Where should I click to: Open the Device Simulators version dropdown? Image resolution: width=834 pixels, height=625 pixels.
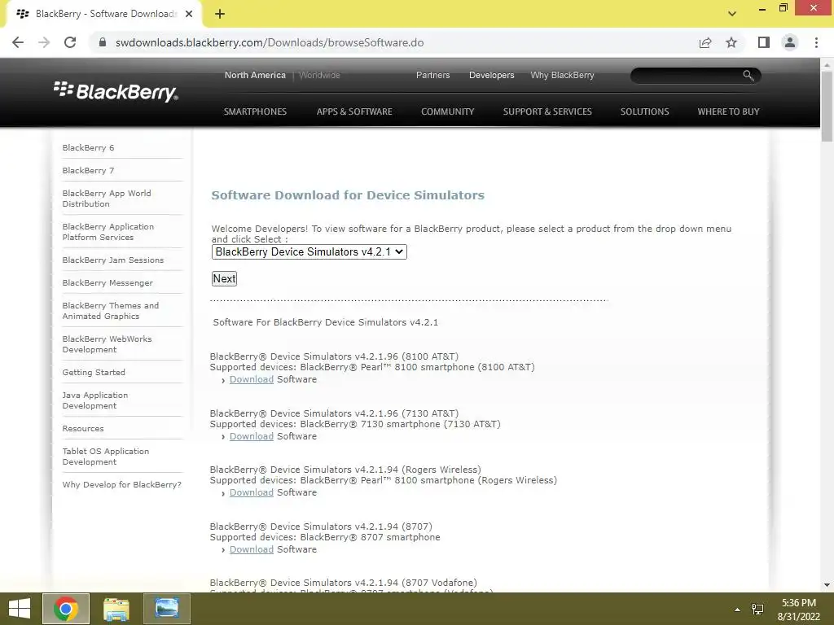click(x=309, y=252)
